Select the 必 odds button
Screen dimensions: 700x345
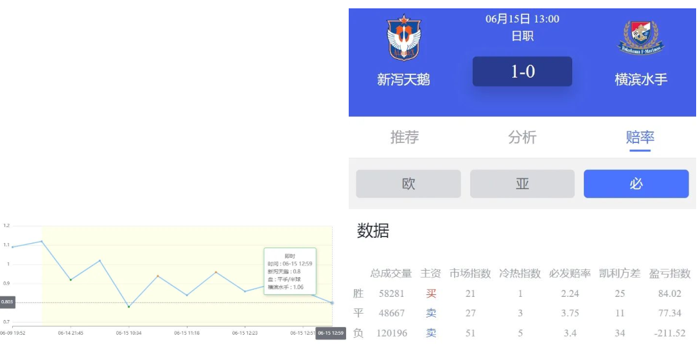pyautogui.click(x=636, y=184)
